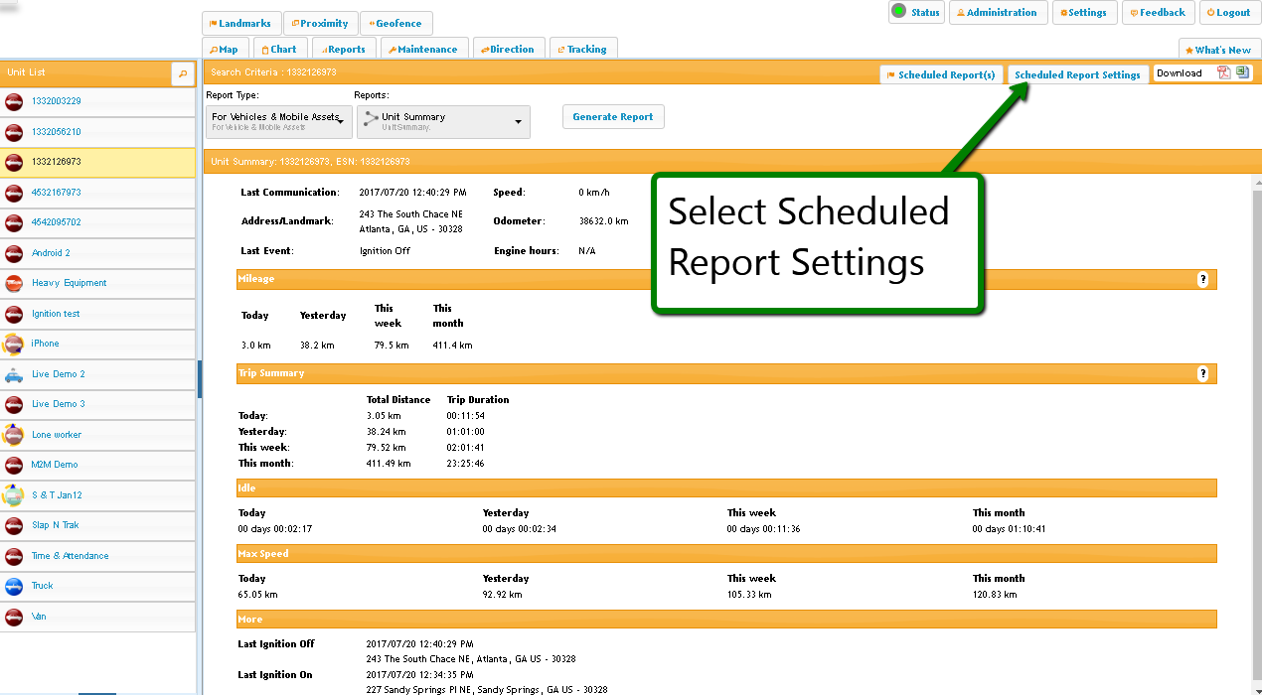1262x695 pixels.
Task: Open the Geofence tab
Action: click(396, 24)
